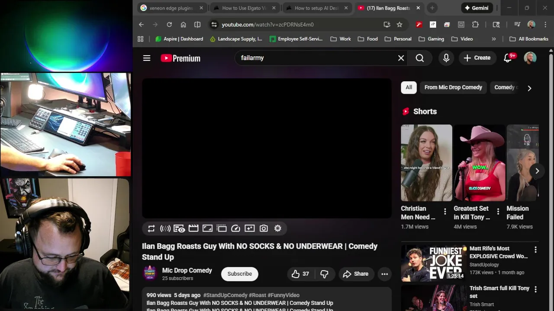This screenshot has height=311, width=554.
Task: Click Trish Smart full Kill Tony set title
Action: click(499, 292)
